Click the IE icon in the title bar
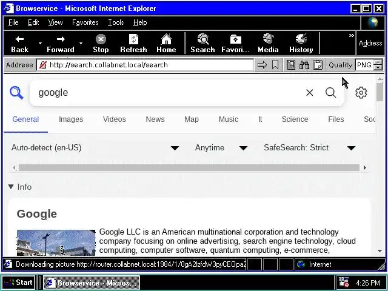This screenshot has width=388, height=291. (x=8, y=8)
